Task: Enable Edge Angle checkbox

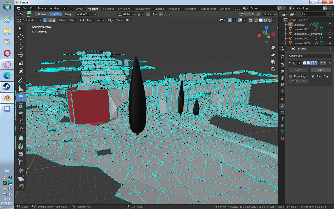Action: pos(291,76)
